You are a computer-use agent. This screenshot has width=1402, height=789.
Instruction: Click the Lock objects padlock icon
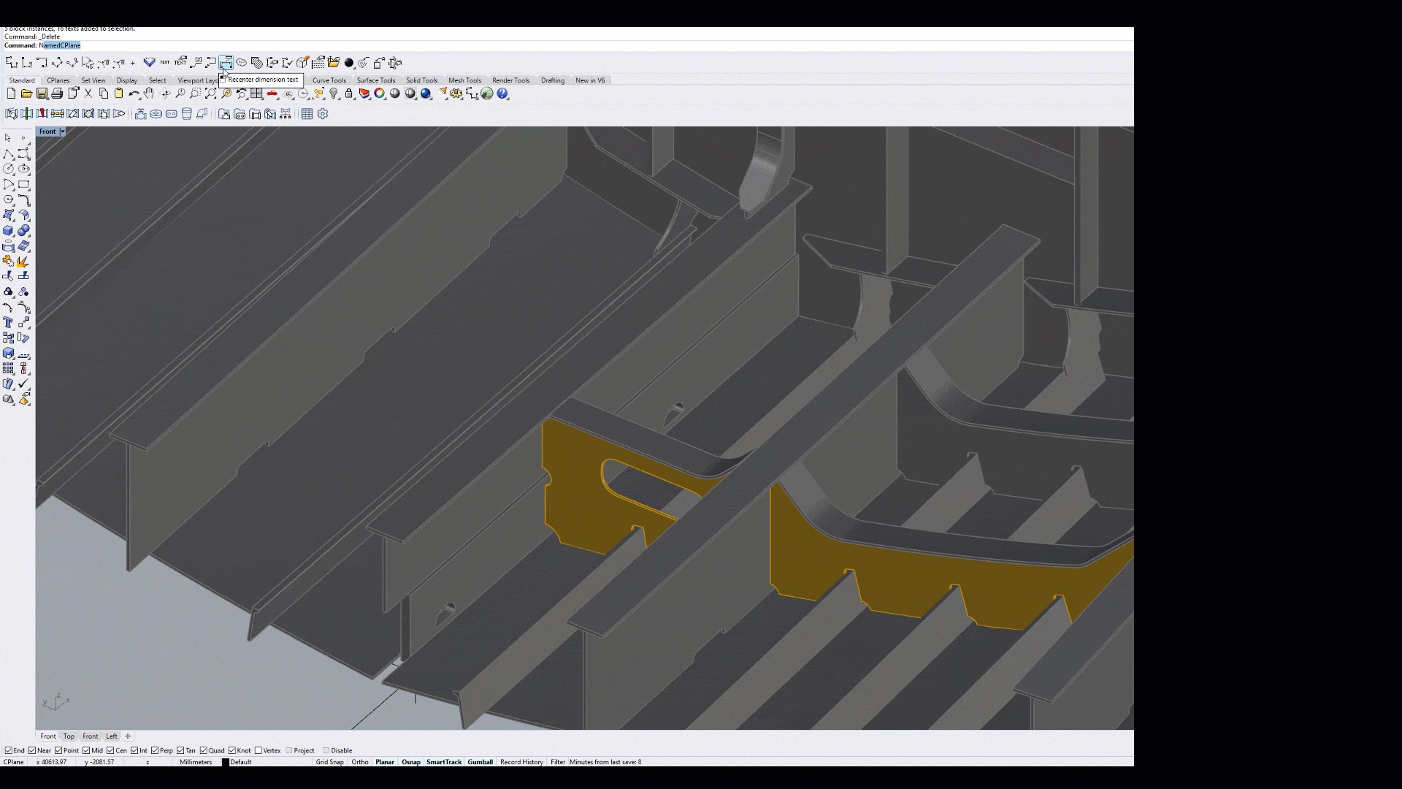pos(349,94)
